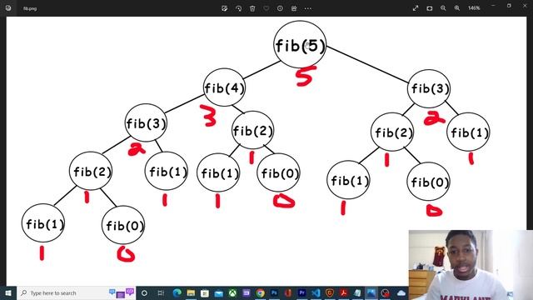Click the fib(4) node
The width and height of the screenshot is (533, 300).
[x=224, y=87]
